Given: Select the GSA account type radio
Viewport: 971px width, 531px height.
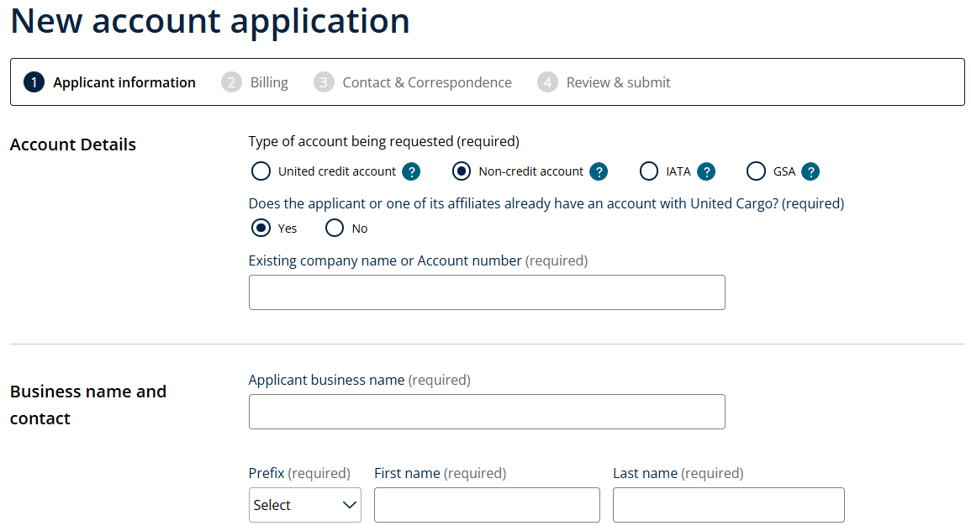Looking at the screenshot, I should (756, 171).
